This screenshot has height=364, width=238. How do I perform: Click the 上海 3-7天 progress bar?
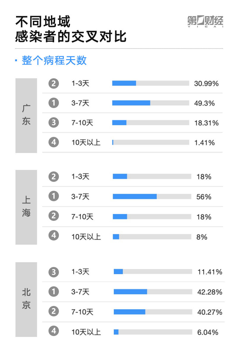(152, 196)
